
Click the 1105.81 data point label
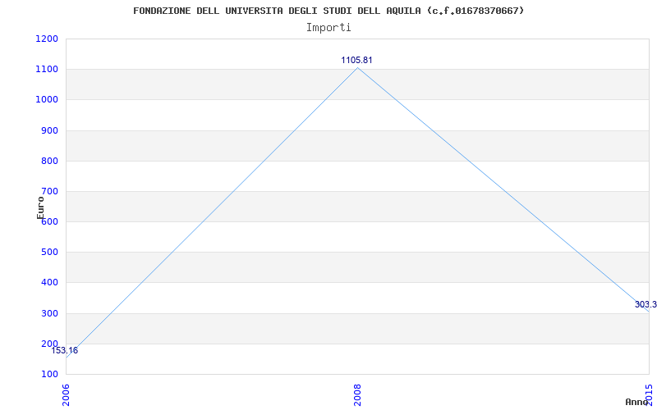356,60
